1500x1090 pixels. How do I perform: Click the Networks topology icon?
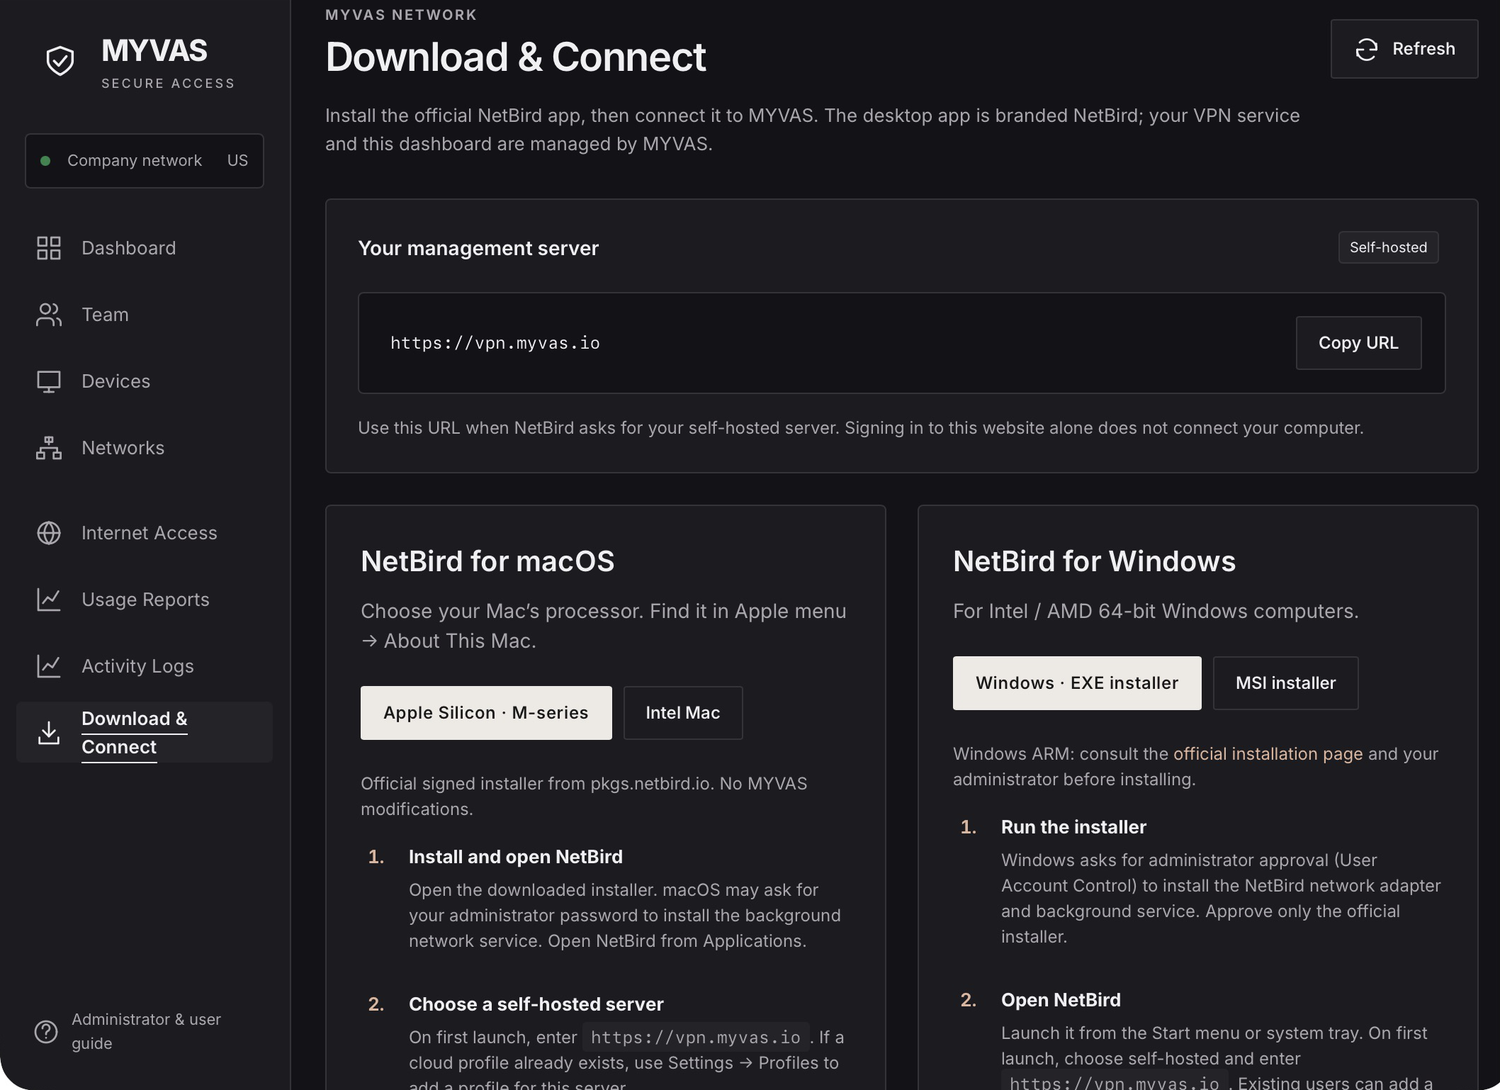pos(49,448)
